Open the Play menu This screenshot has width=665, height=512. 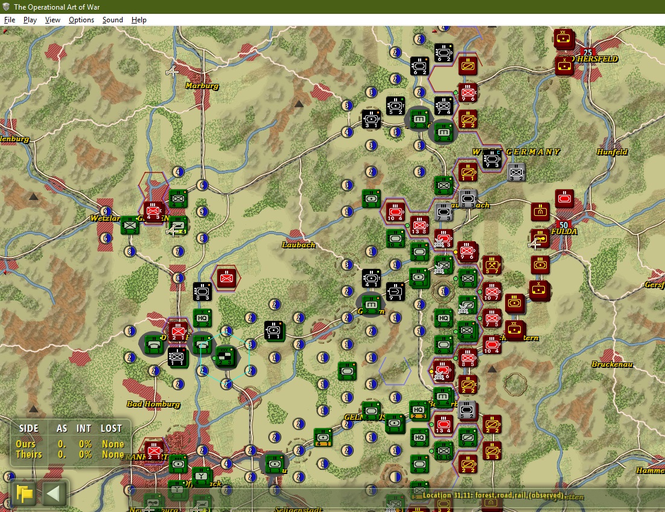click(30, 20)
